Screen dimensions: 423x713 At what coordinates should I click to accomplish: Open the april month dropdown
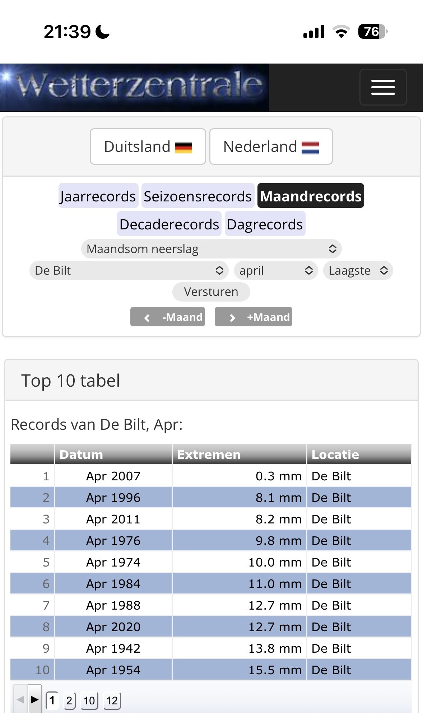276,270
